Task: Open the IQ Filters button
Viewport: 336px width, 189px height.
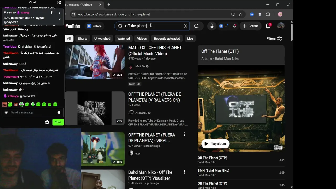Action: click(x=94, y=26)
